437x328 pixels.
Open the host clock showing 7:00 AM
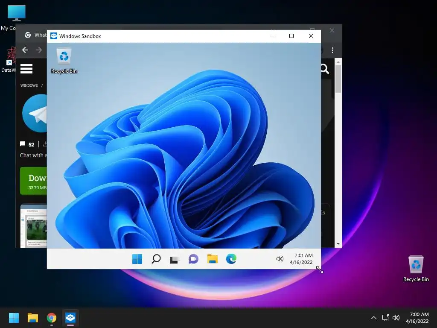tap(417, 318)
